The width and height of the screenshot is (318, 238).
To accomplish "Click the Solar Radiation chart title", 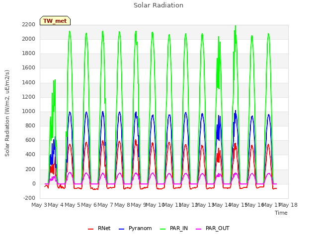I will coord(159,5).
